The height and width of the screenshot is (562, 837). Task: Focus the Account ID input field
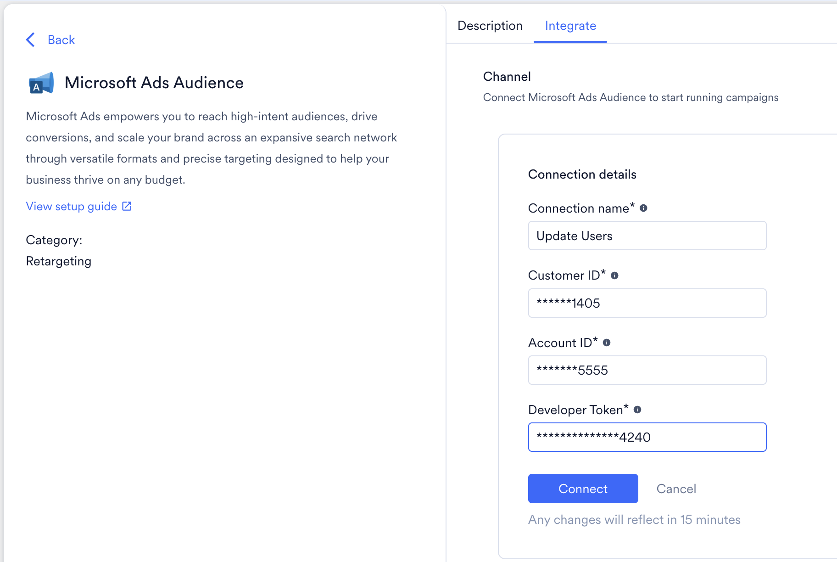click(647, 370)
